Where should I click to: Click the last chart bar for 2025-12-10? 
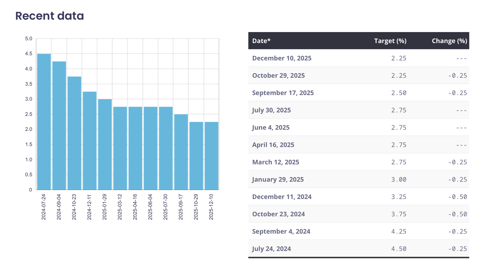(211, 156)
